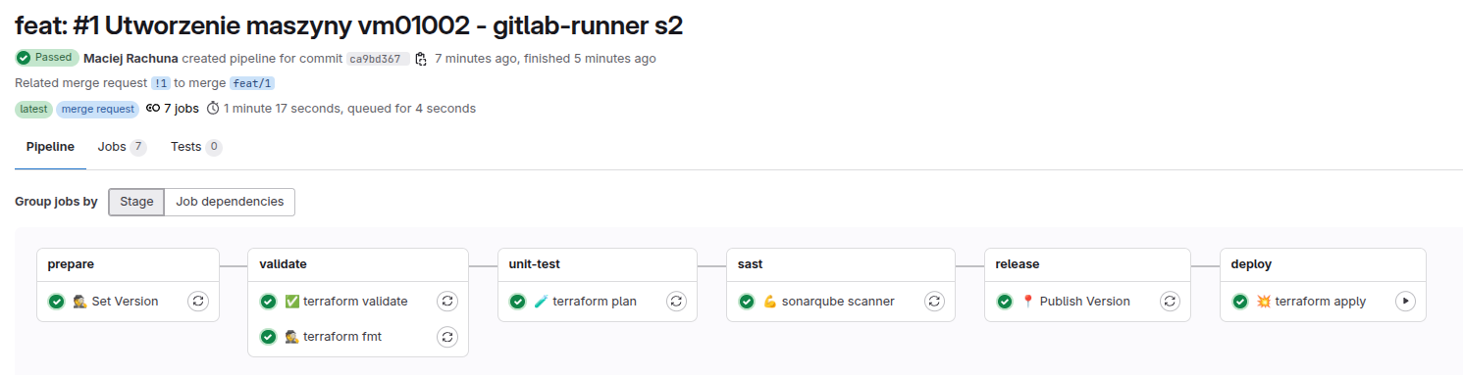
Task: Run the terraform apply manual job
Action: (x=1405, y=302)
